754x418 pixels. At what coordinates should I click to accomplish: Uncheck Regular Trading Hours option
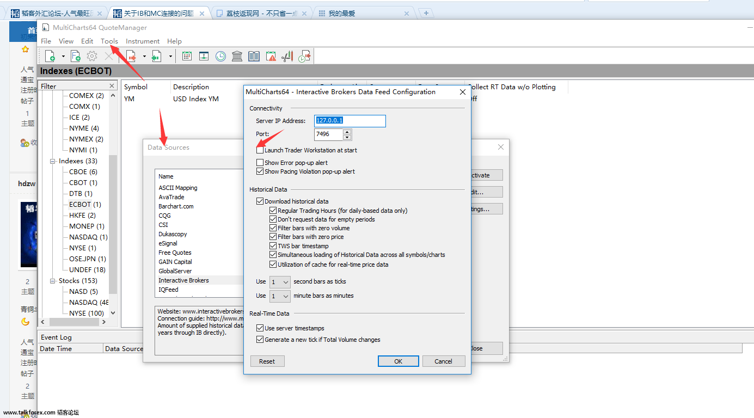[x=273, y=211]
